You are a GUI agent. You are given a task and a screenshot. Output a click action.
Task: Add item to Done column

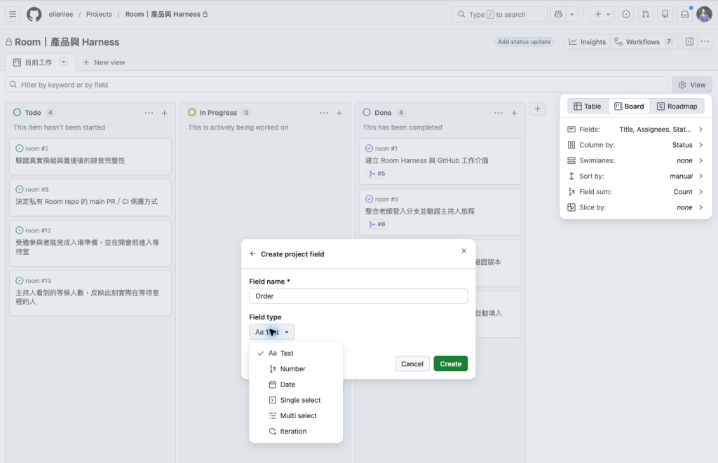[514, 113]
